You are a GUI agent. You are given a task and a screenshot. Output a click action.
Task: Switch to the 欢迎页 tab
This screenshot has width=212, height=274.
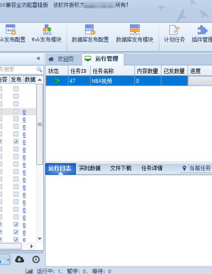tap(63, 59)
